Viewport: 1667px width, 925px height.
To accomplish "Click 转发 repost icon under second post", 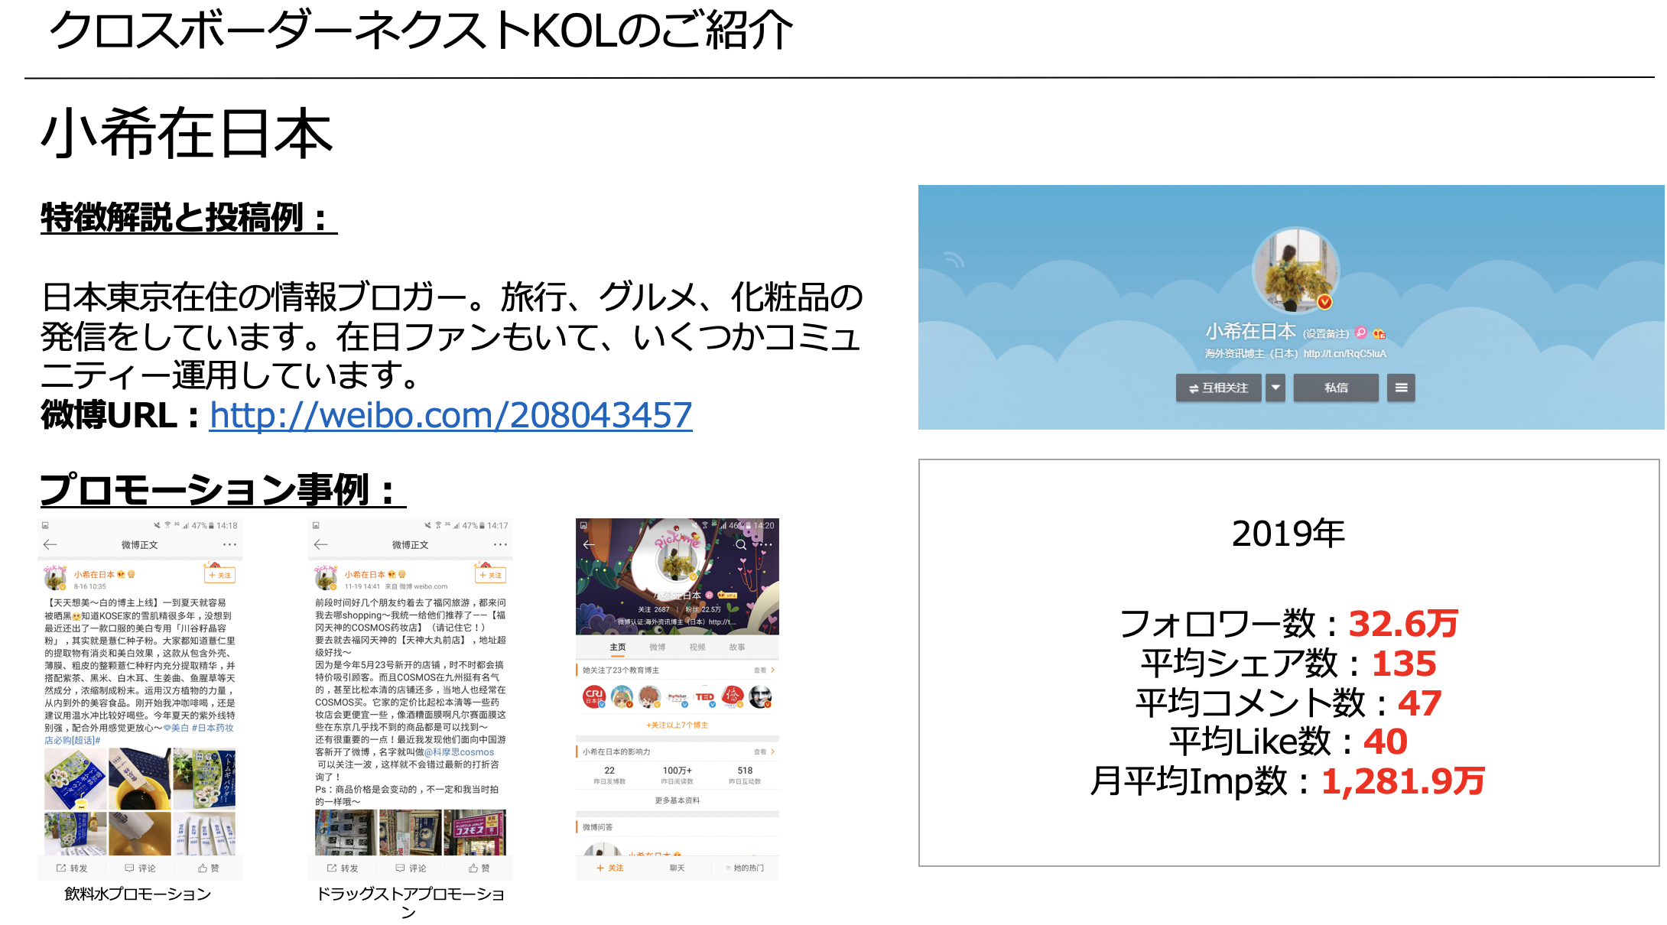I will 342,868.
